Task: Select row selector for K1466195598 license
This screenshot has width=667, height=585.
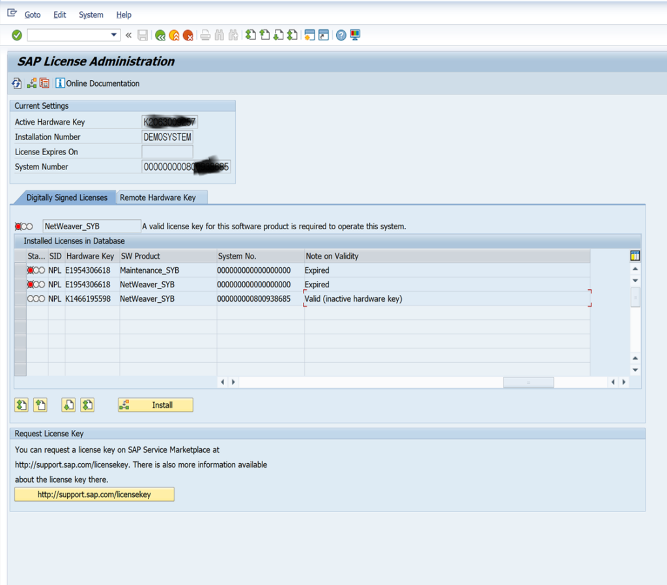Action: [x=20, y=298]
